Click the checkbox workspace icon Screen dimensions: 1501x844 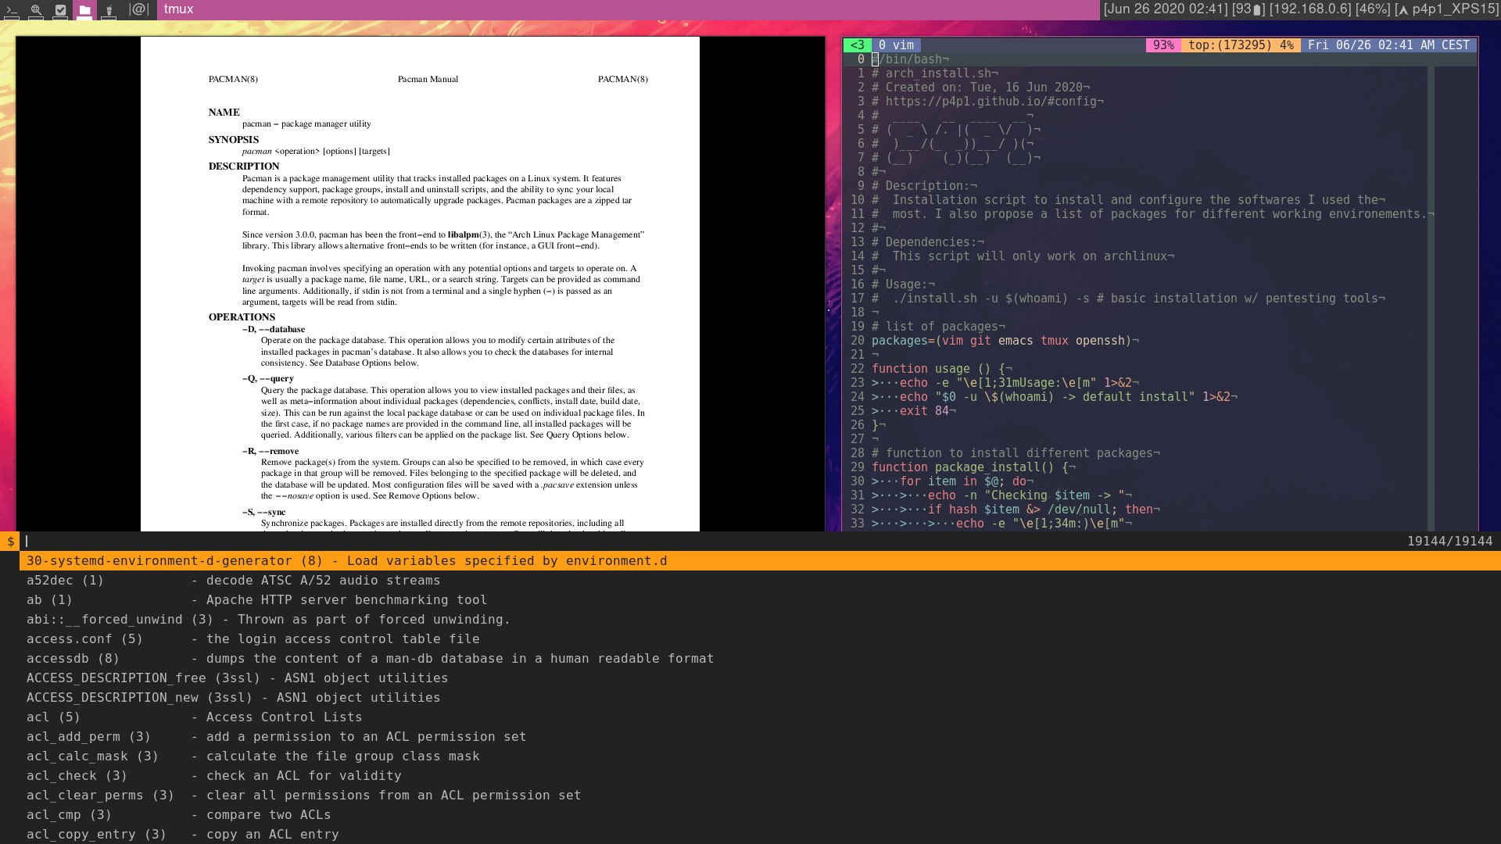[59, 9]
